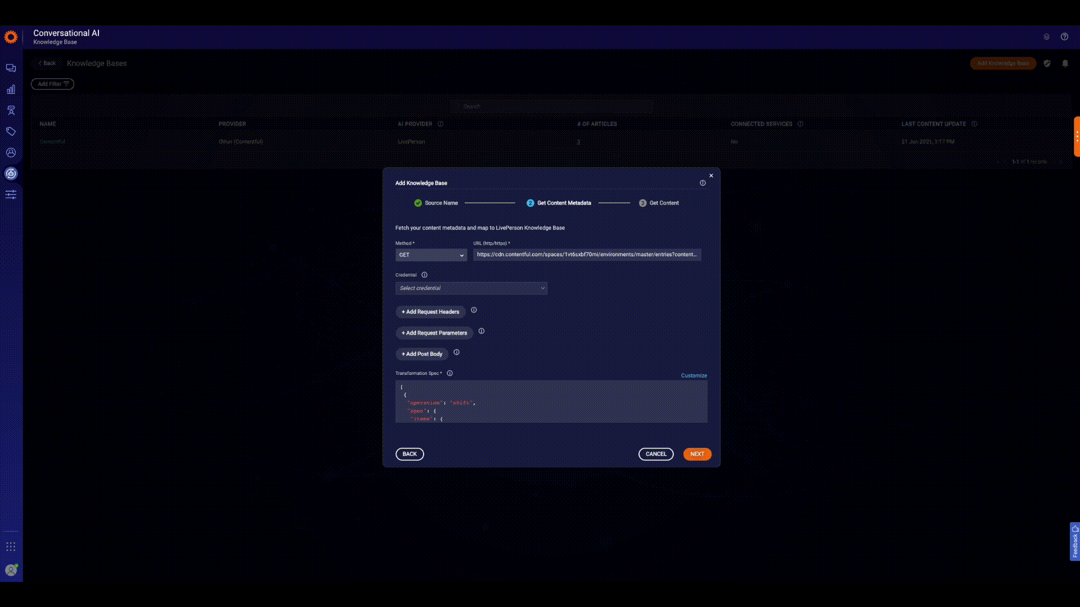Open the Method GET dropdown

coord(431,255)
